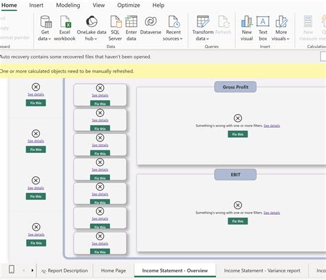326x280 pixels.
Task: Click the Get data cylinder icon
Action: click(x=46, y=22)
